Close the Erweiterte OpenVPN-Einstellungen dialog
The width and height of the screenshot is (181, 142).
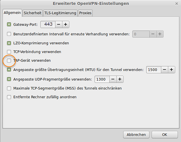coord(177,4)
